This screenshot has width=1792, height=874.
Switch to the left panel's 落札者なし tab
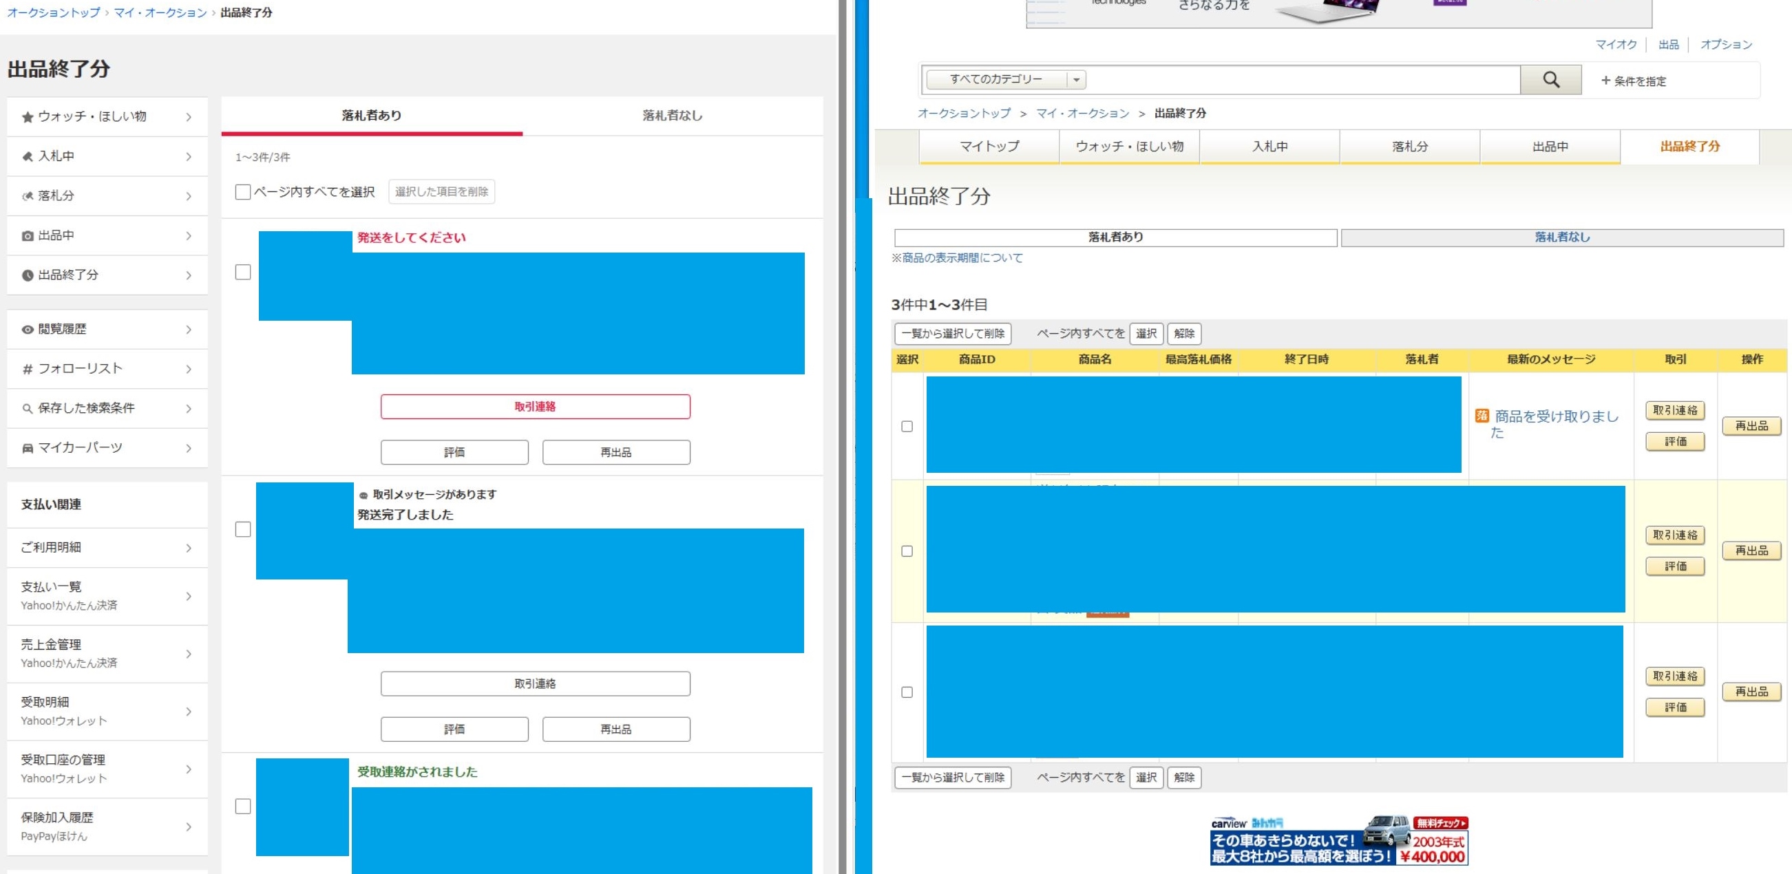tap(672, 116)
